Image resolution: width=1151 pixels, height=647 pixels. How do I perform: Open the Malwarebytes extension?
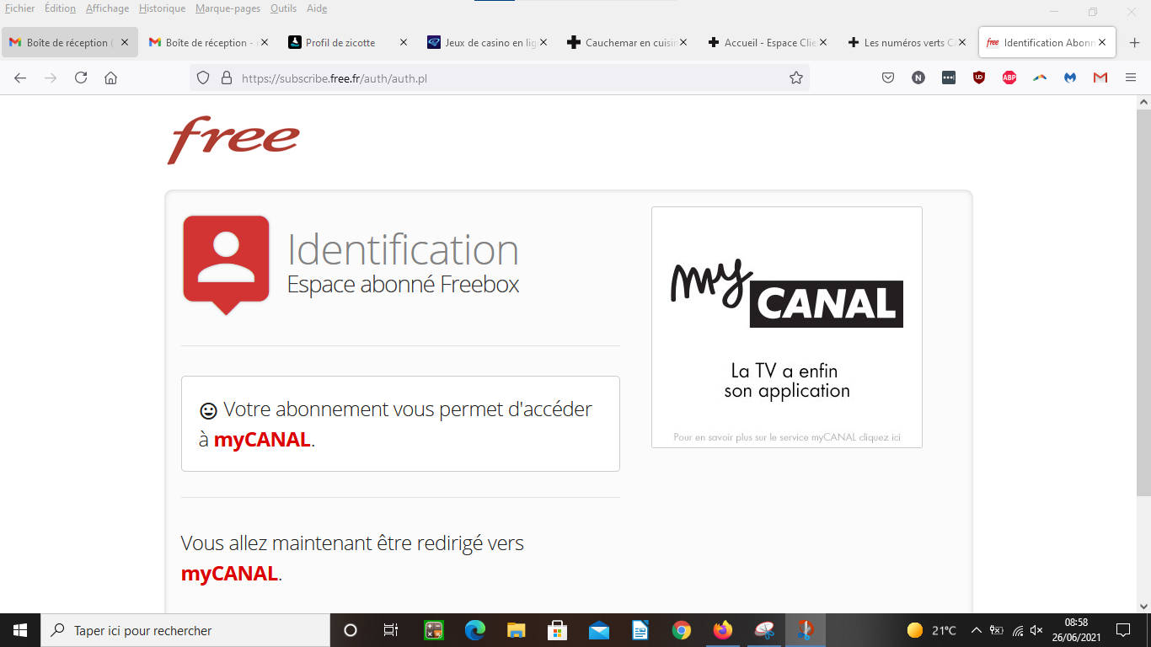[1070, 78]
